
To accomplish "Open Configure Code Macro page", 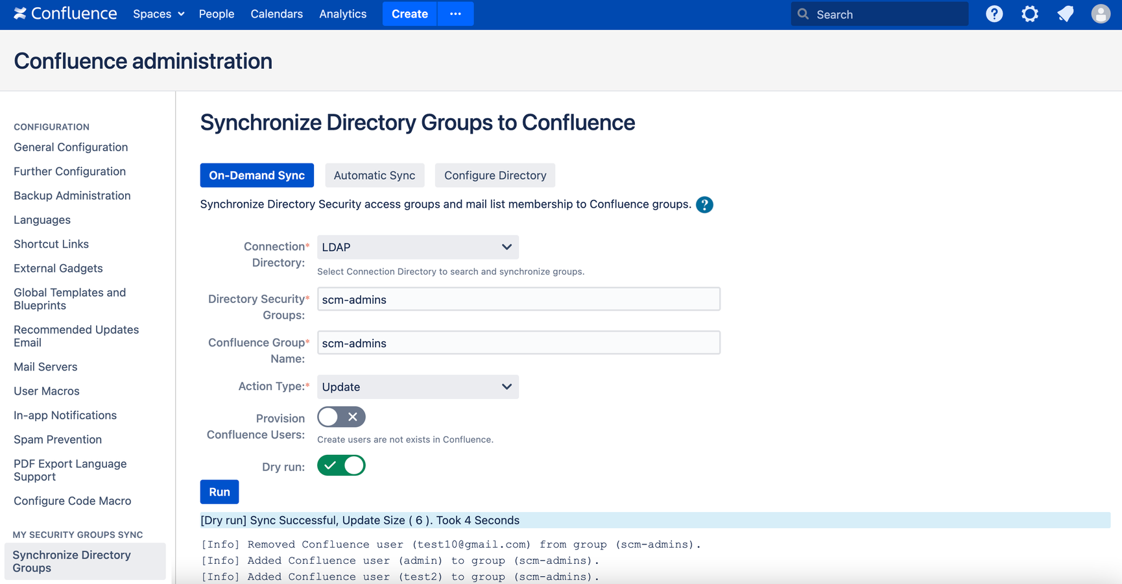I will pyautogui.click(x=73, y=501).
